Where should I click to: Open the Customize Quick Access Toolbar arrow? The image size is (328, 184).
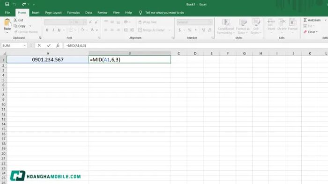pyautogui.click(x=34, y=4)
